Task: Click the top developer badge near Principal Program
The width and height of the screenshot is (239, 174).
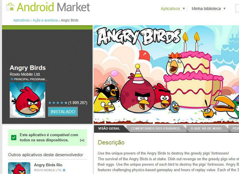Action: pos(12,79)
